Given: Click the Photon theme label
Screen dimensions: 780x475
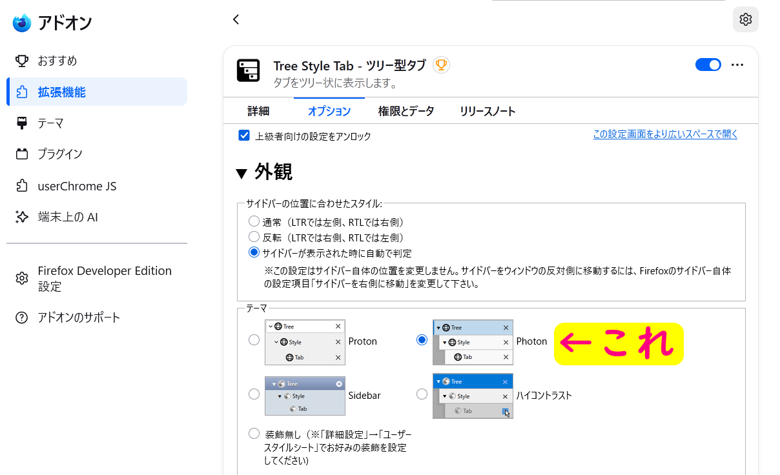Looking at the screenshot, I should 531,341.
